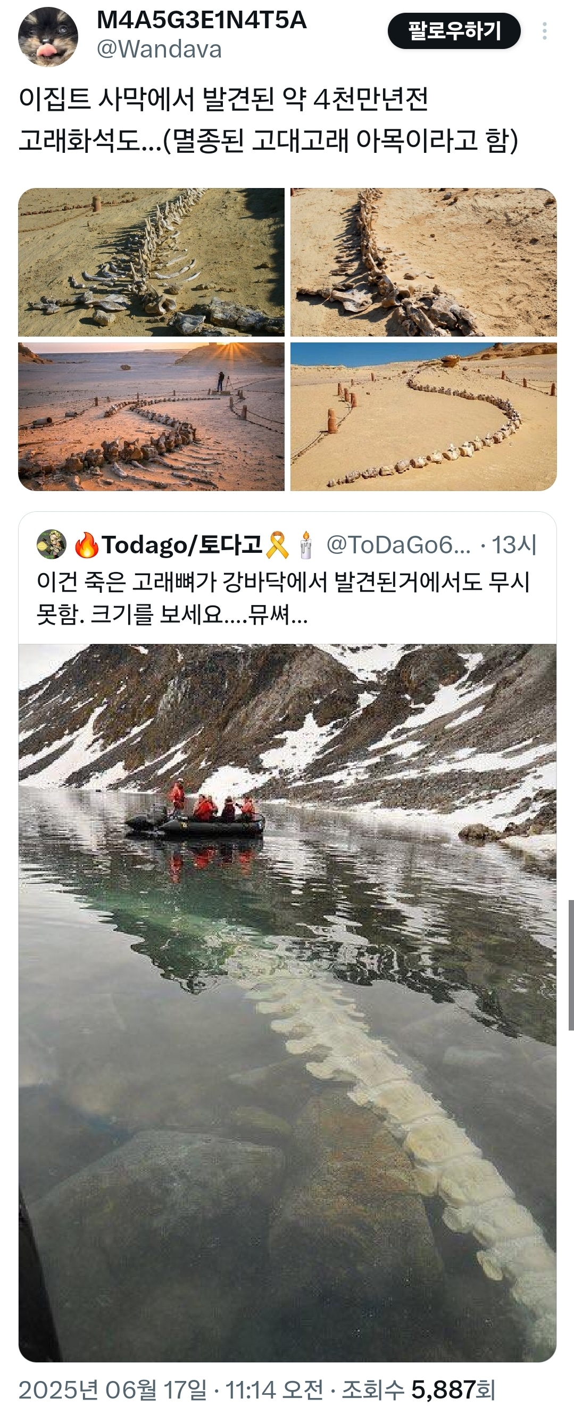The height and width of the screenshot is (1406, 574).
Task: Open M4A5G3E1N4T5A's profile avatar
Action: pyautogui.click(x=48, y=37)
